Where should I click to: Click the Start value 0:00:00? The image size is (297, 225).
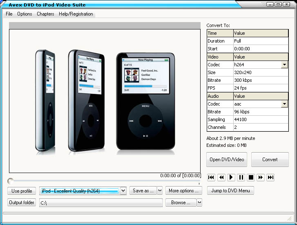[261, 49]
